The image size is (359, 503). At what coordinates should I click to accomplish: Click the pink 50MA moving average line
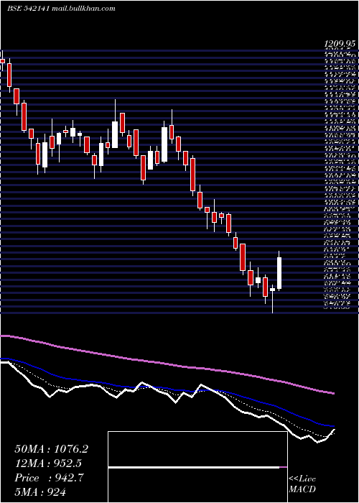167,364
